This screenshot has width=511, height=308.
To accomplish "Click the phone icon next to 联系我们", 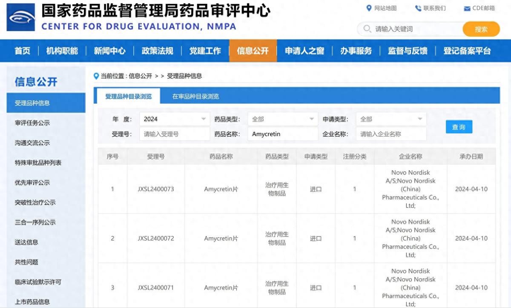I will pyautogui.click(x=418, y=8).
